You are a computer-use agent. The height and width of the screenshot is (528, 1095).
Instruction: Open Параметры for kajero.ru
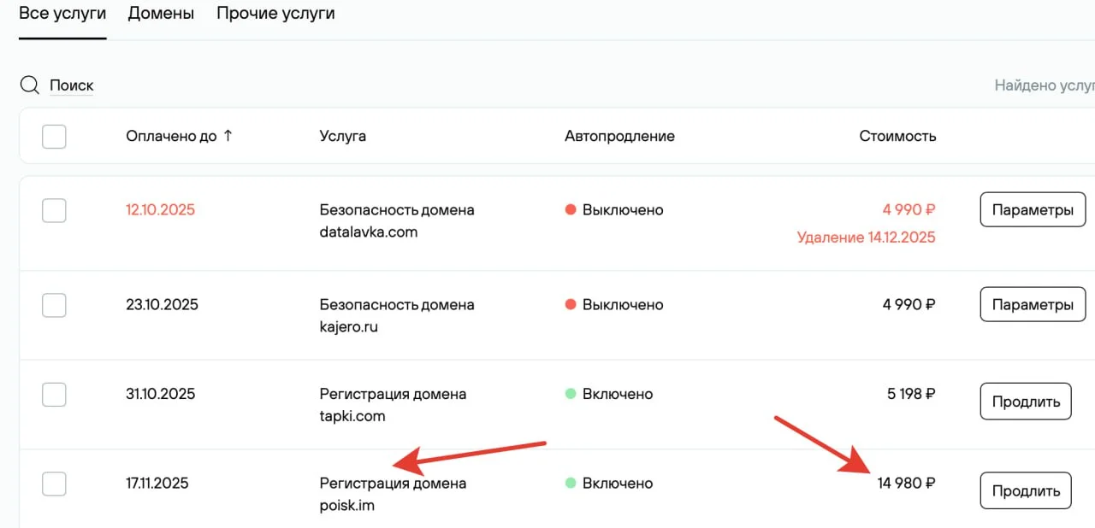[x=1033, y=305]
